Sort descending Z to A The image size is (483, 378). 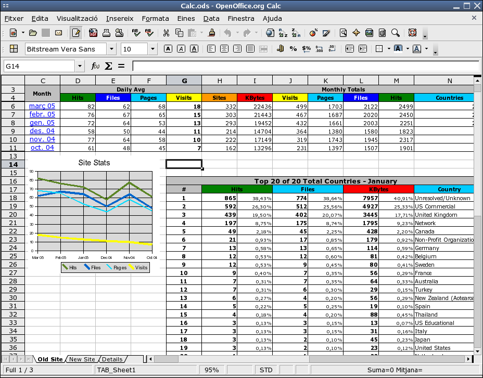296,33
